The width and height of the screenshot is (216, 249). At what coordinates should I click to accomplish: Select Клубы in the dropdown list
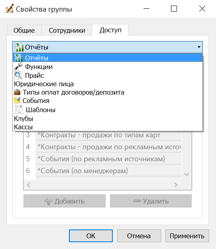coord(108,119)
